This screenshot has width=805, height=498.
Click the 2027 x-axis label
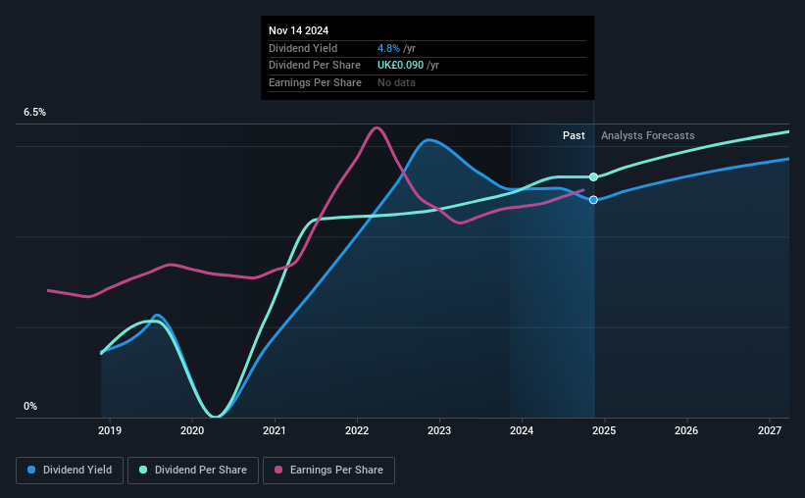tap(770, 430)
